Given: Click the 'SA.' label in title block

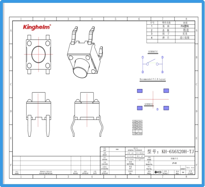Looking at the screenshot, I should tap(130, 173).
